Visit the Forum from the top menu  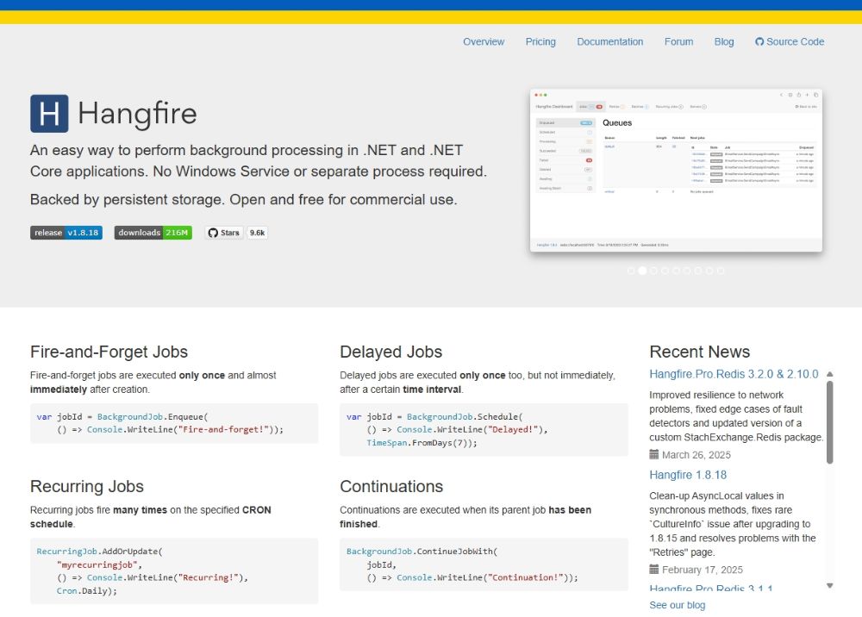[678, 41]
